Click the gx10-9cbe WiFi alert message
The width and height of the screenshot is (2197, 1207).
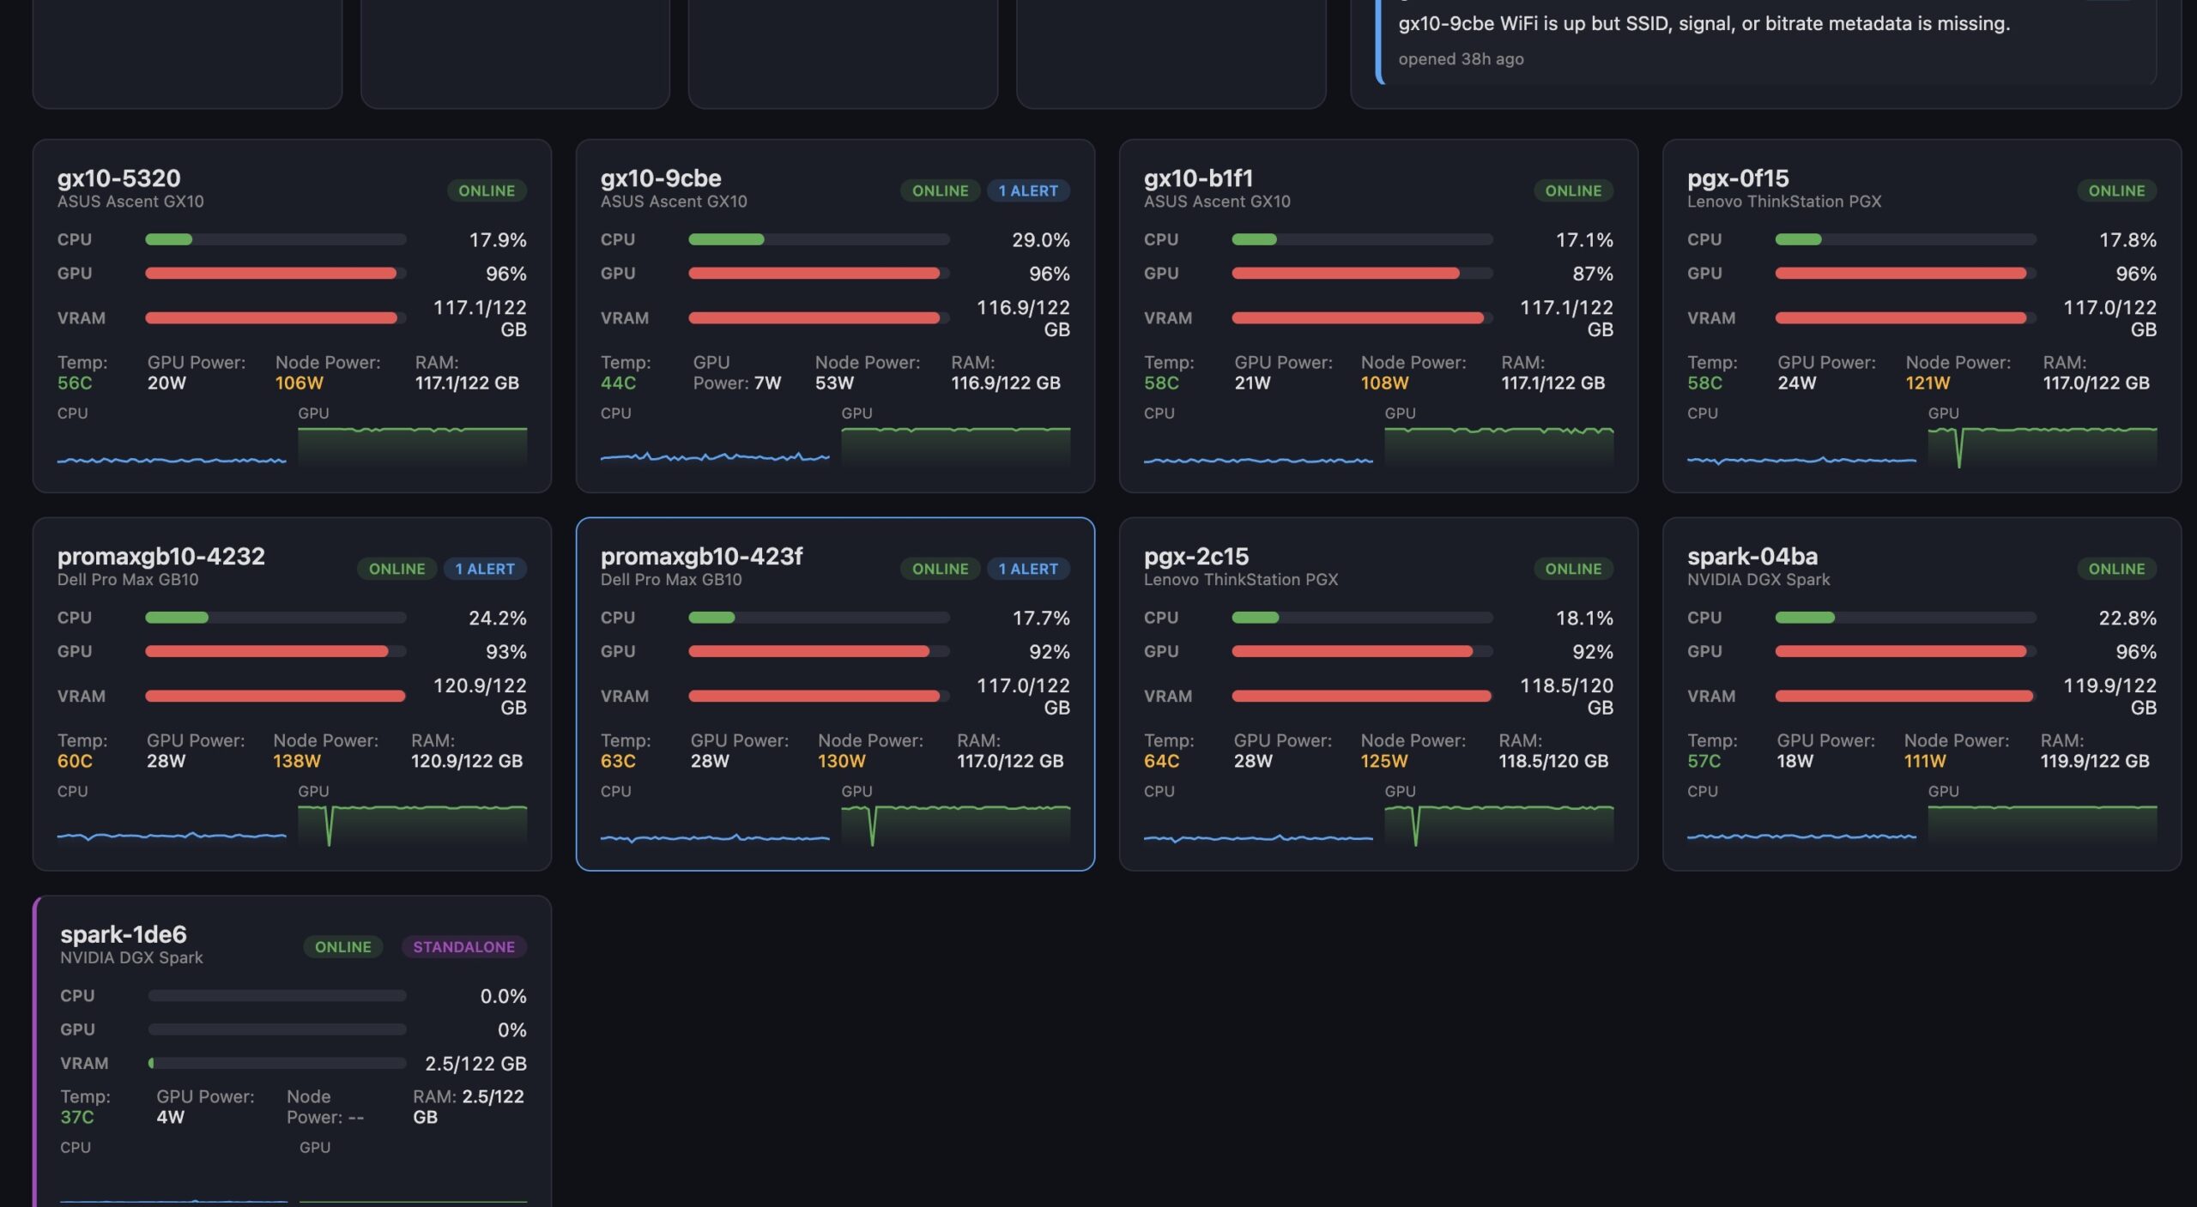coord(1704,24)
